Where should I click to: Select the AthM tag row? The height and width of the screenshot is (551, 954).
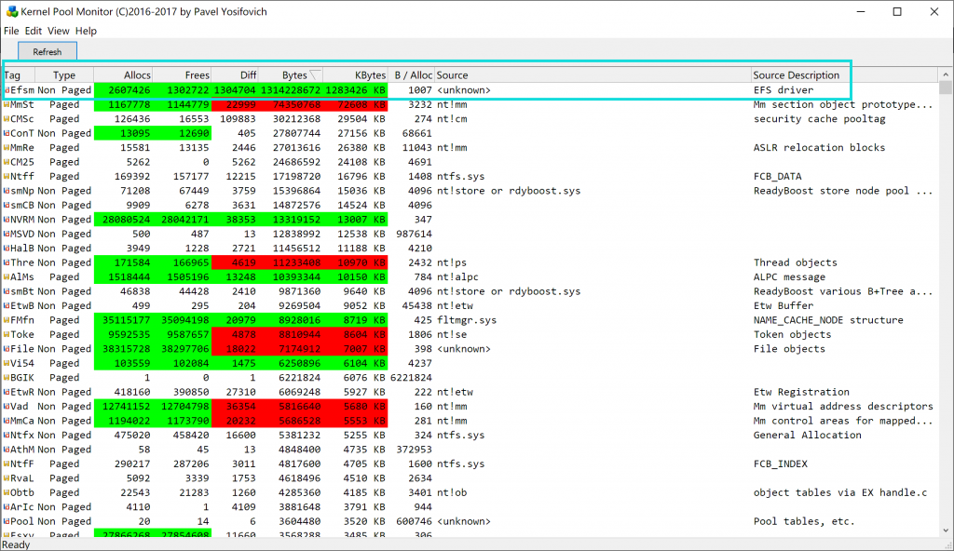click(x=470, y=450)
